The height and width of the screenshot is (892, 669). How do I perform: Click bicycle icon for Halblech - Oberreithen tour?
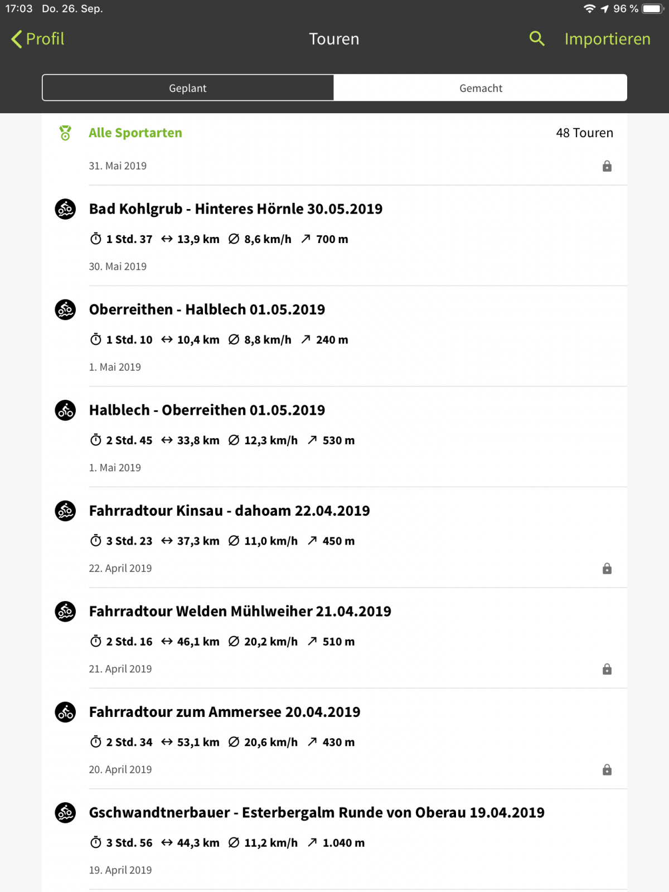65,410
